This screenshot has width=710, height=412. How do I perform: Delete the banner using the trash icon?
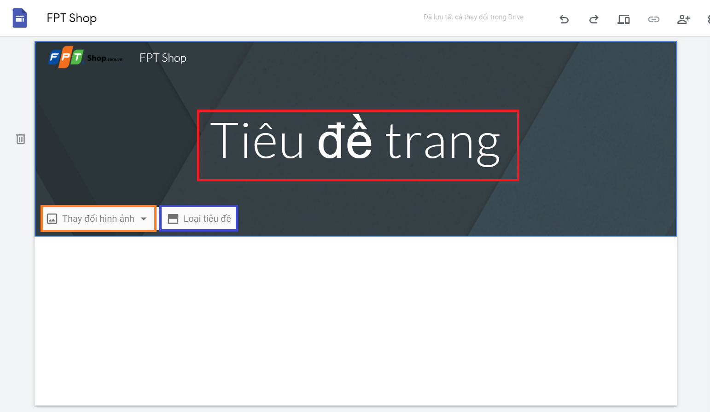click(x=21, y=139)
